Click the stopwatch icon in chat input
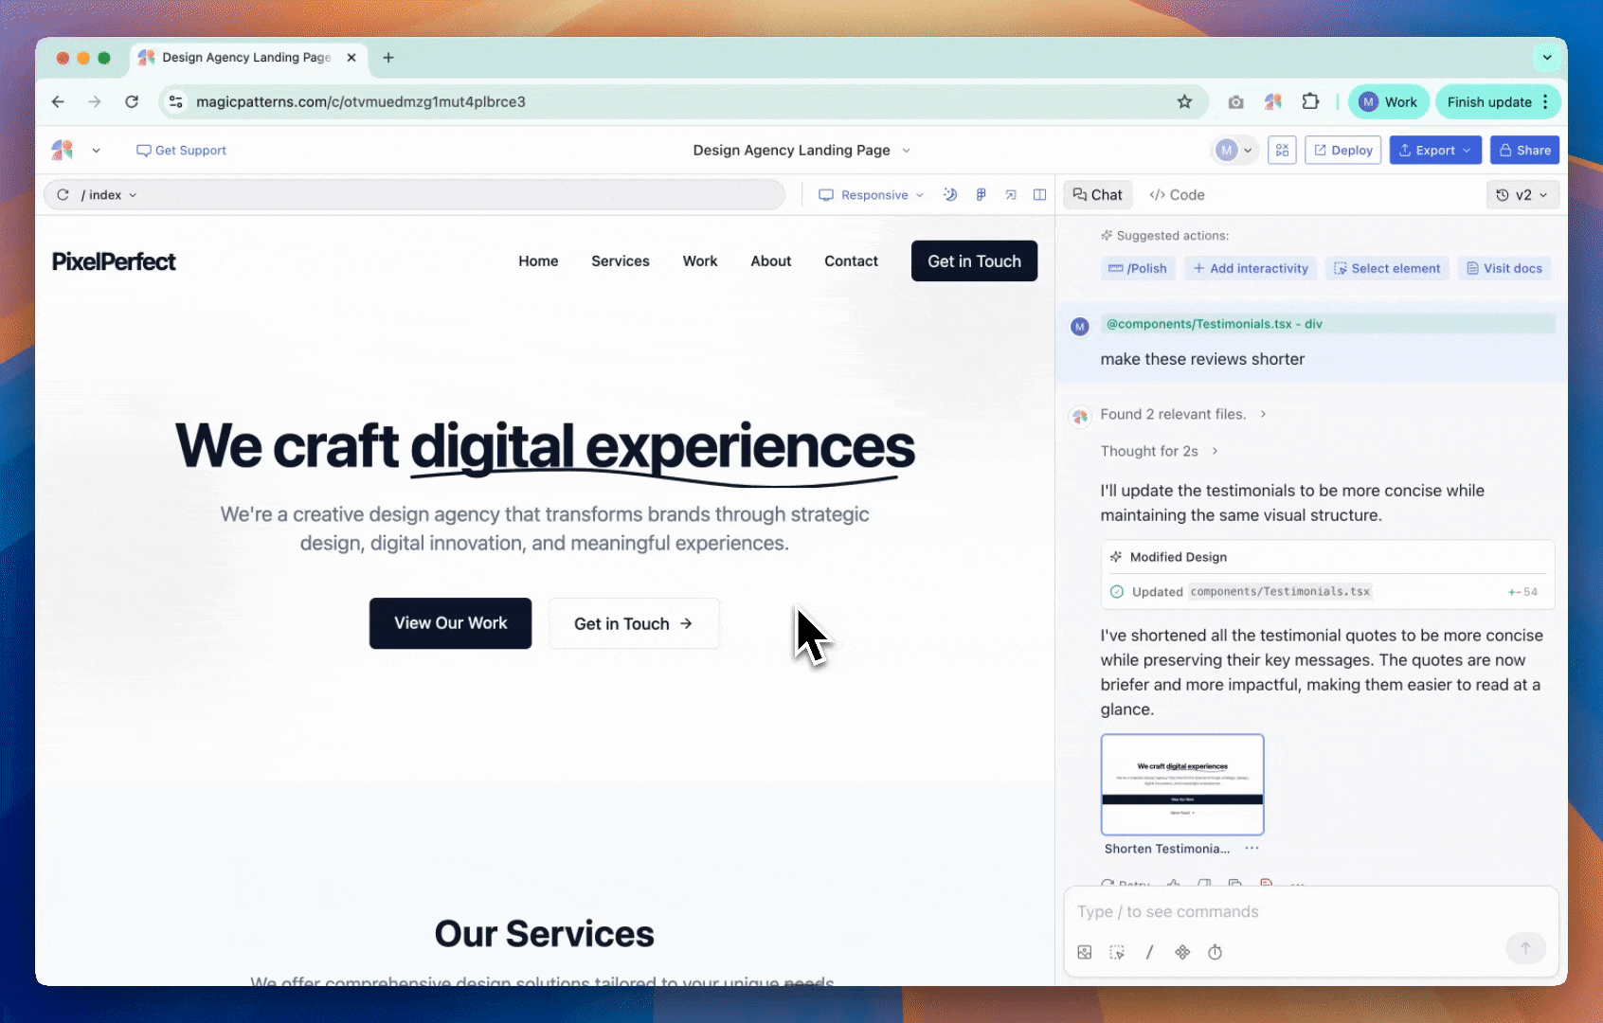The height and width of the screenshot is (1023, 1603). coord(1215,953)
